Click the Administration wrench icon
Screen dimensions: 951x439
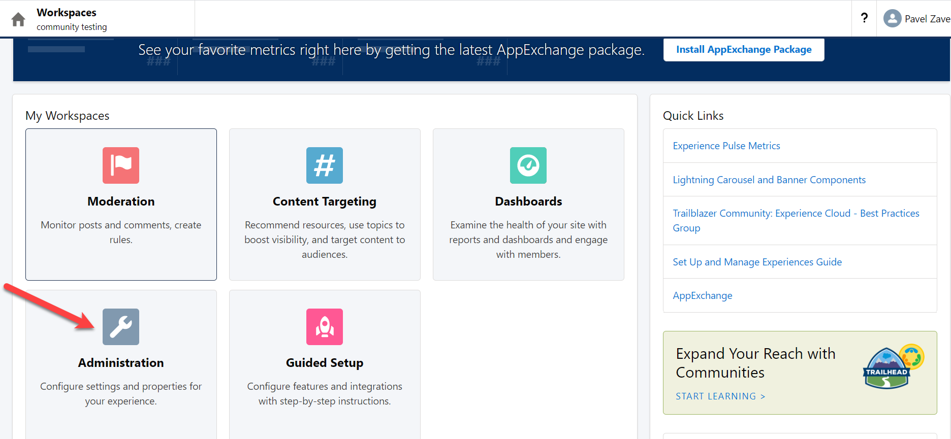point(121,327)
